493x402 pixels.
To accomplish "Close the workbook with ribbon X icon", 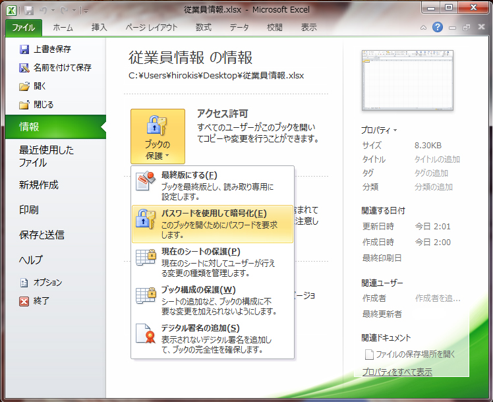I will [x=481, y=27].
